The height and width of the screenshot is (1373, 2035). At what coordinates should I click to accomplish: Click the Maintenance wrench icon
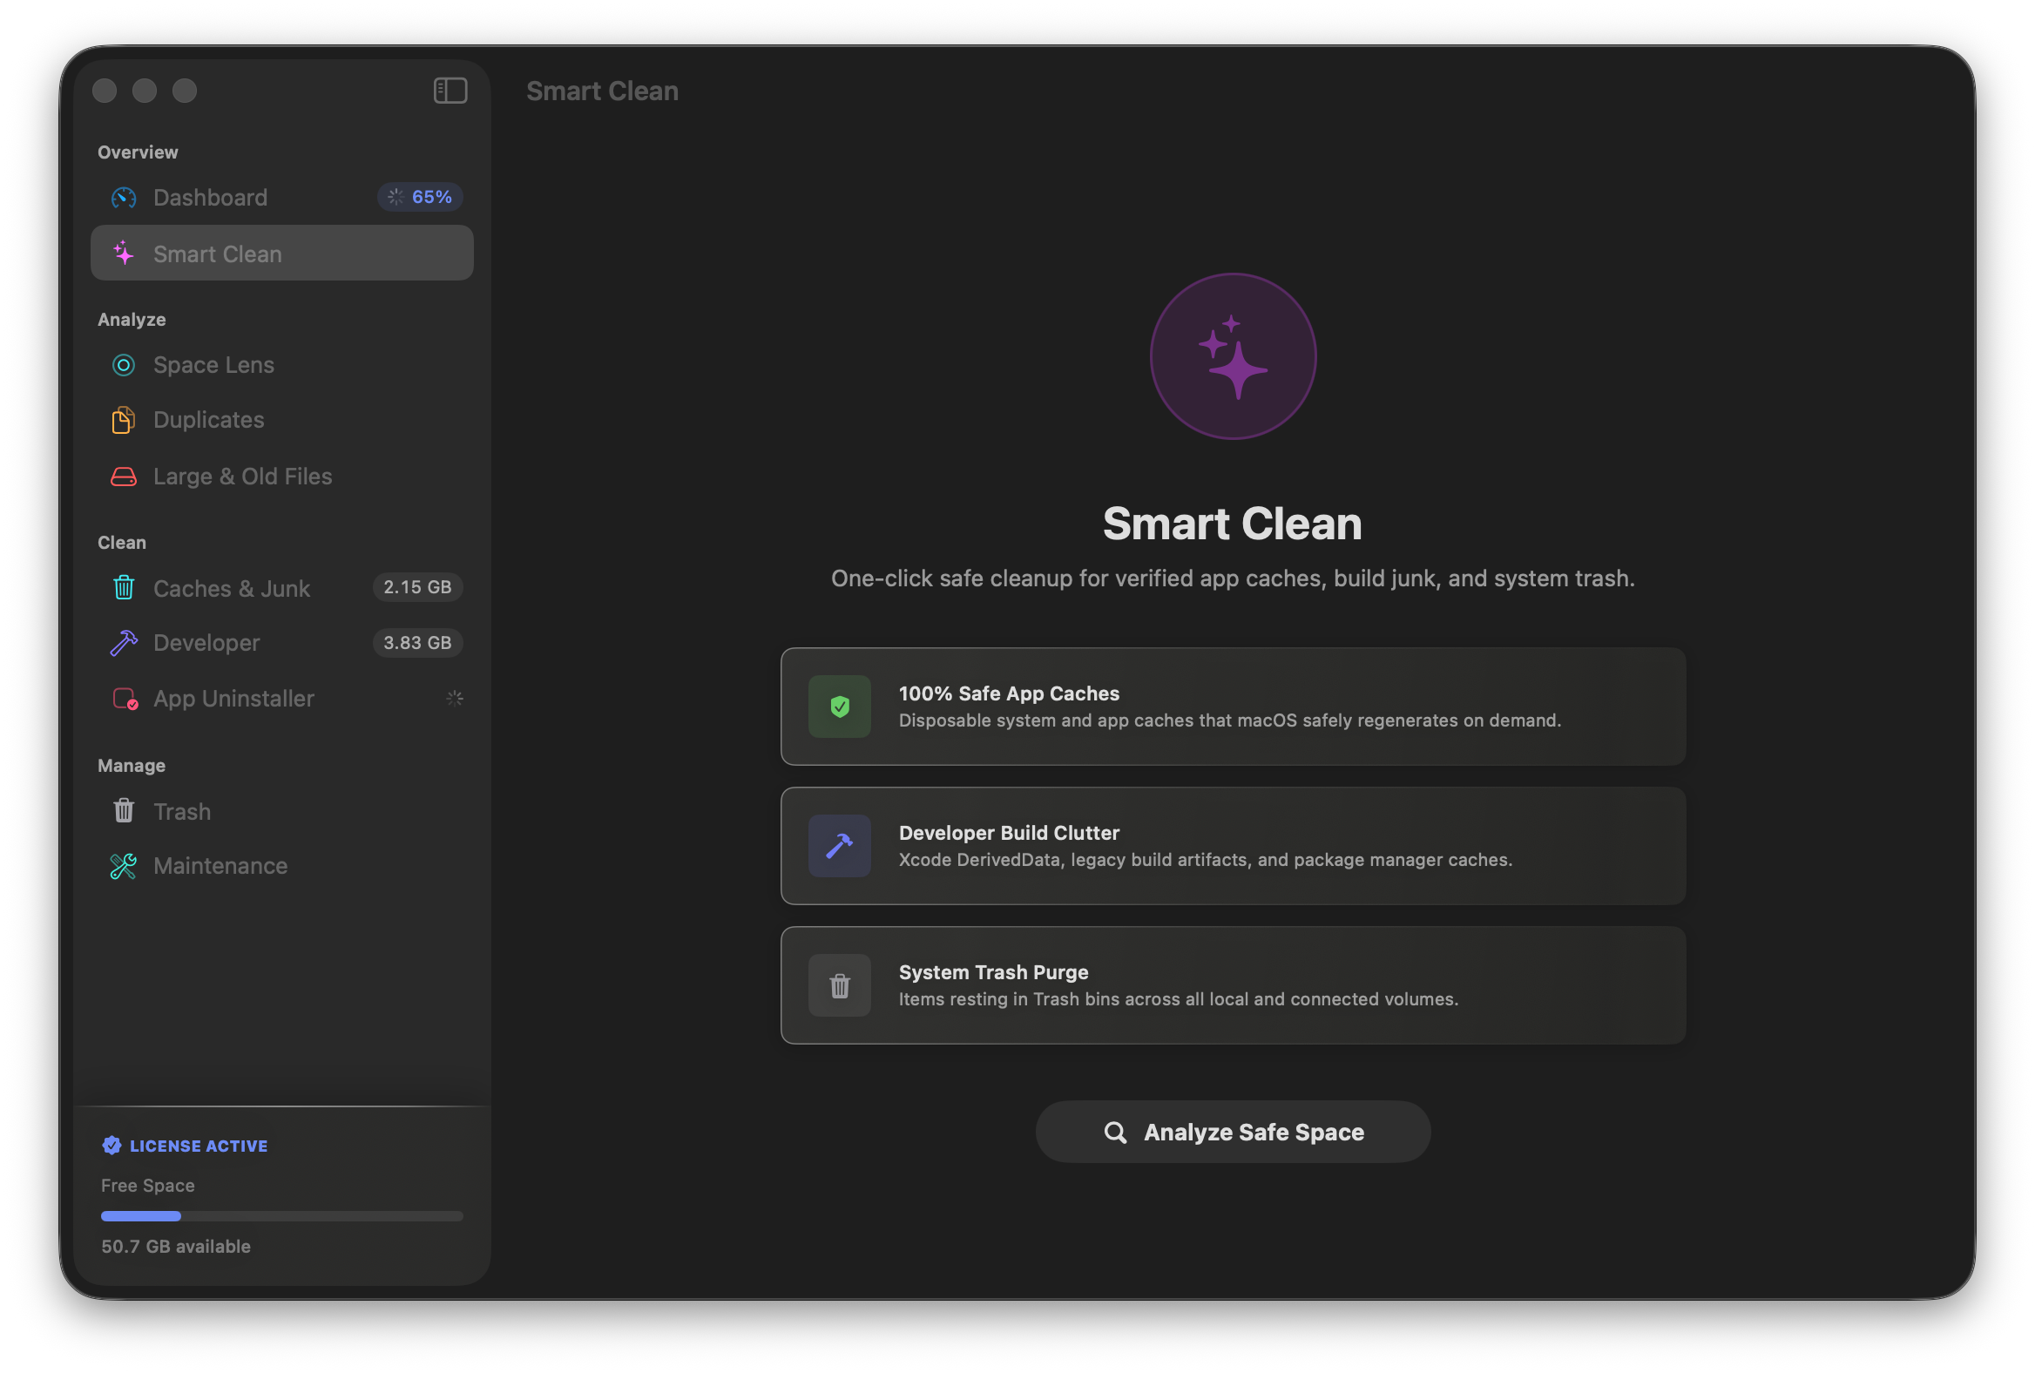coord(124,866)
